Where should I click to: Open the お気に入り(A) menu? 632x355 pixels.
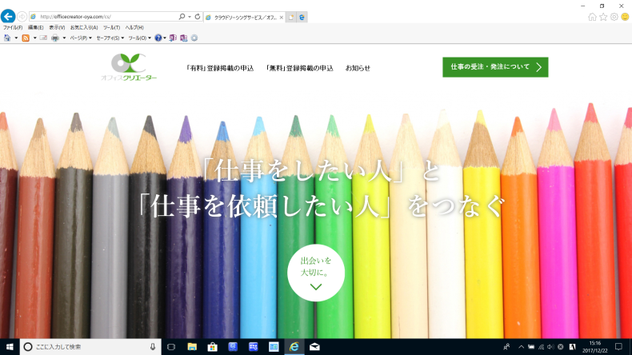84,27
